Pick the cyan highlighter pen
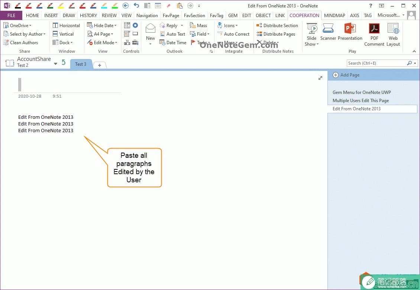Screen dimensions: 420x290 [104, 6]
